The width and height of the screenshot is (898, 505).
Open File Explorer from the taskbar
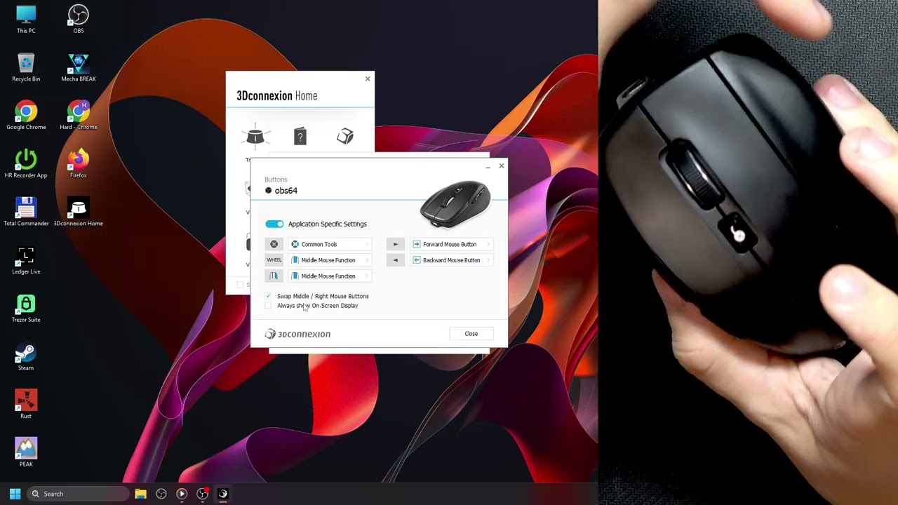coord(140,494)
